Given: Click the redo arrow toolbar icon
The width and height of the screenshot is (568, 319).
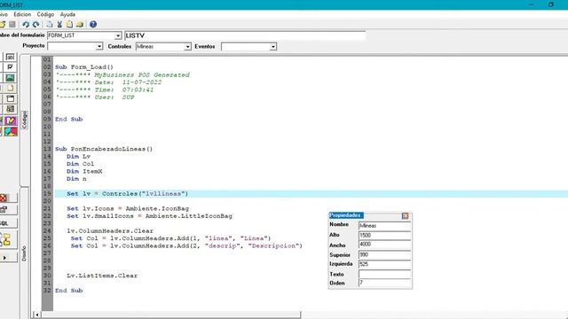Looking at the screenshot, I should click(35, 24).
